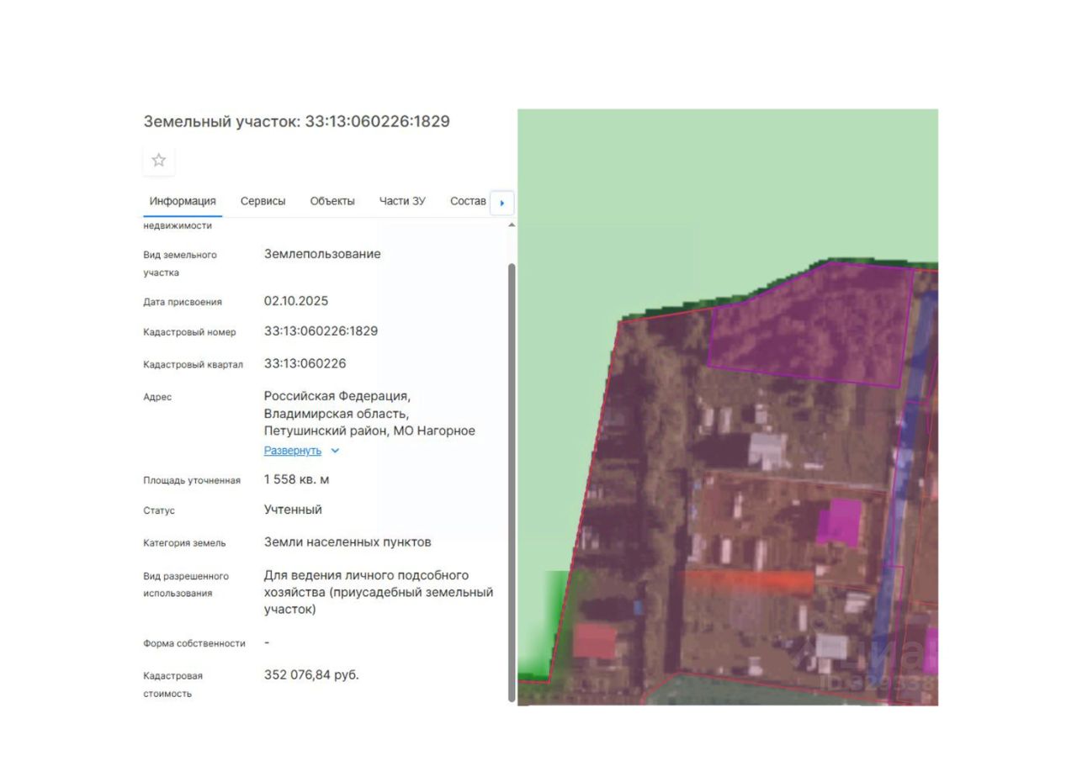
Task: Select cadastral quarter value 33:13:060226
Action: (305, 364)
